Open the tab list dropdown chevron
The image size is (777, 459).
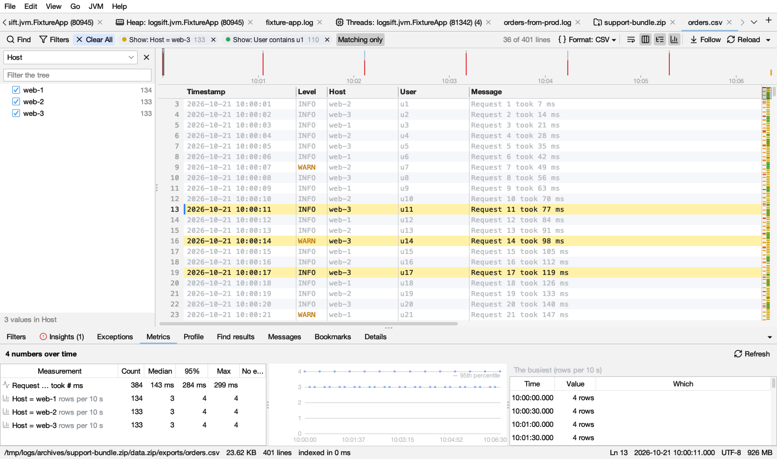click(x=754, y=22)
